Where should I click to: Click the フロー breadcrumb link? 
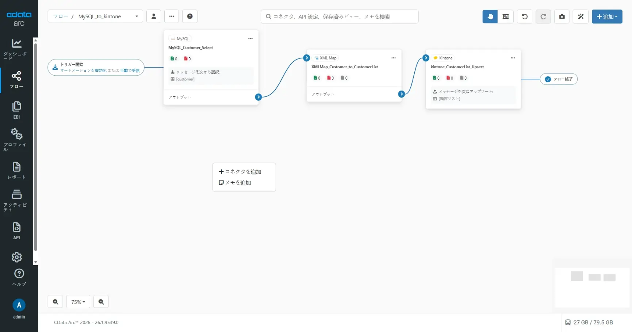(61, 16)
